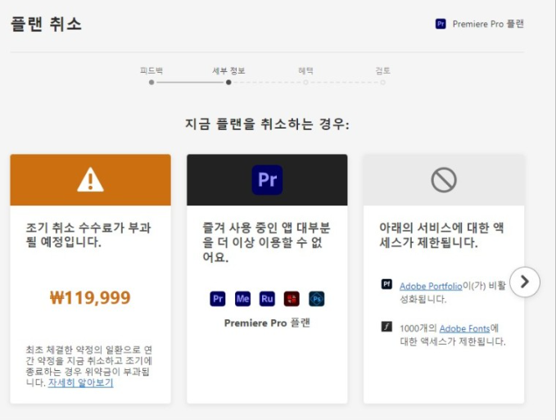Select the 세부 정보 step
Image resolution: width=556 pixels, height=420 pixels.
click(228, 70)
